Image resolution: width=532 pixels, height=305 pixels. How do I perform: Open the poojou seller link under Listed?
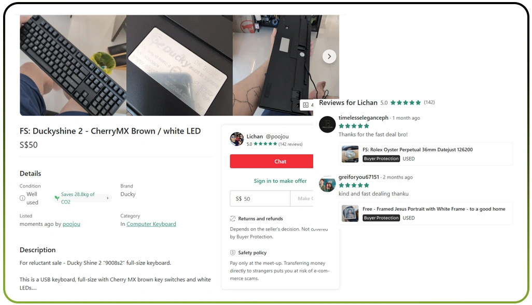(x=71, y=224)
